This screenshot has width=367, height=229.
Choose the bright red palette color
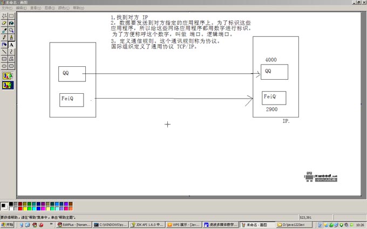pyautogui.click(x=20, y=209)
